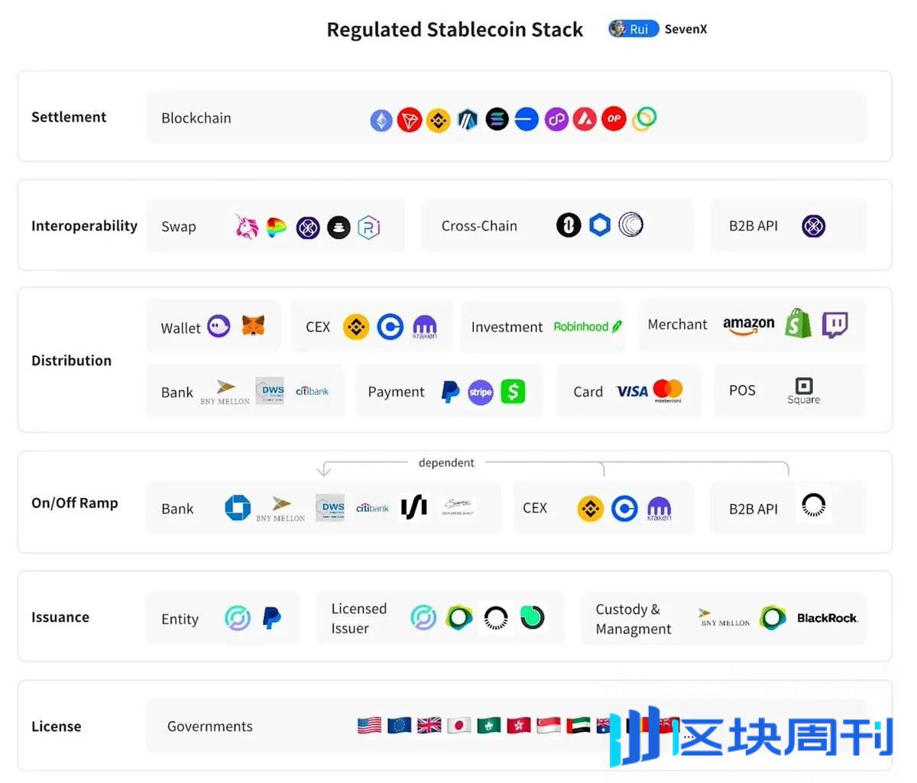The width and height of the screenshot is (917, 783).
Task: Click the purple Stripe logo
Action: coord(481,393)
